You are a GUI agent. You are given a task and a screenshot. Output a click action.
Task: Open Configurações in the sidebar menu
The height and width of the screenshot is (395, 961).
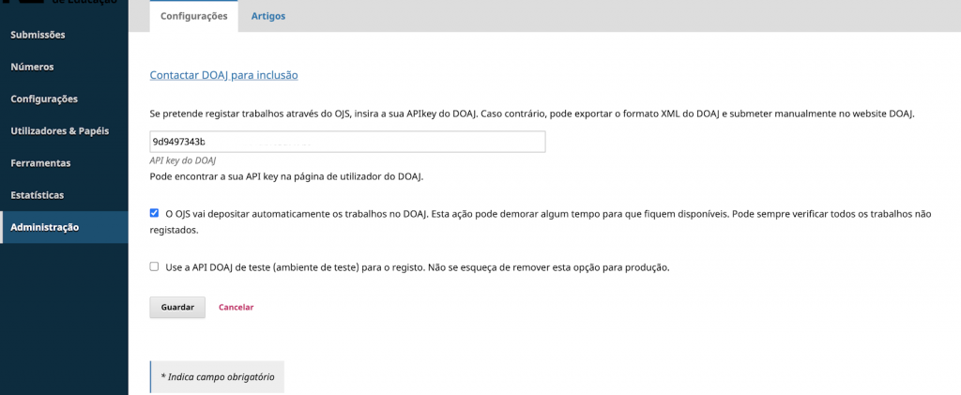44,99
